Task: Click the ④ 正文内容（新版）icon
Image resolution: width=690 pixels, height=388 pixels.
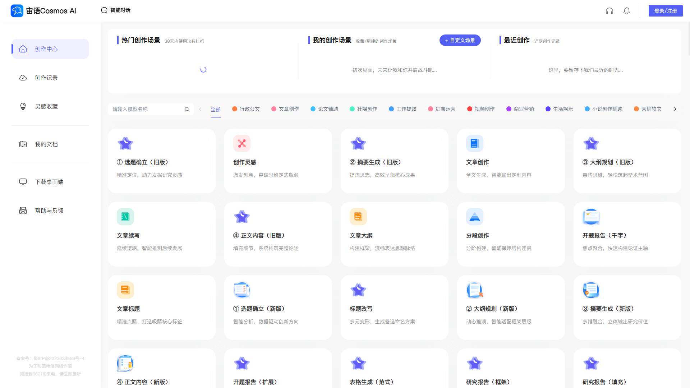Action: (125, 363)
